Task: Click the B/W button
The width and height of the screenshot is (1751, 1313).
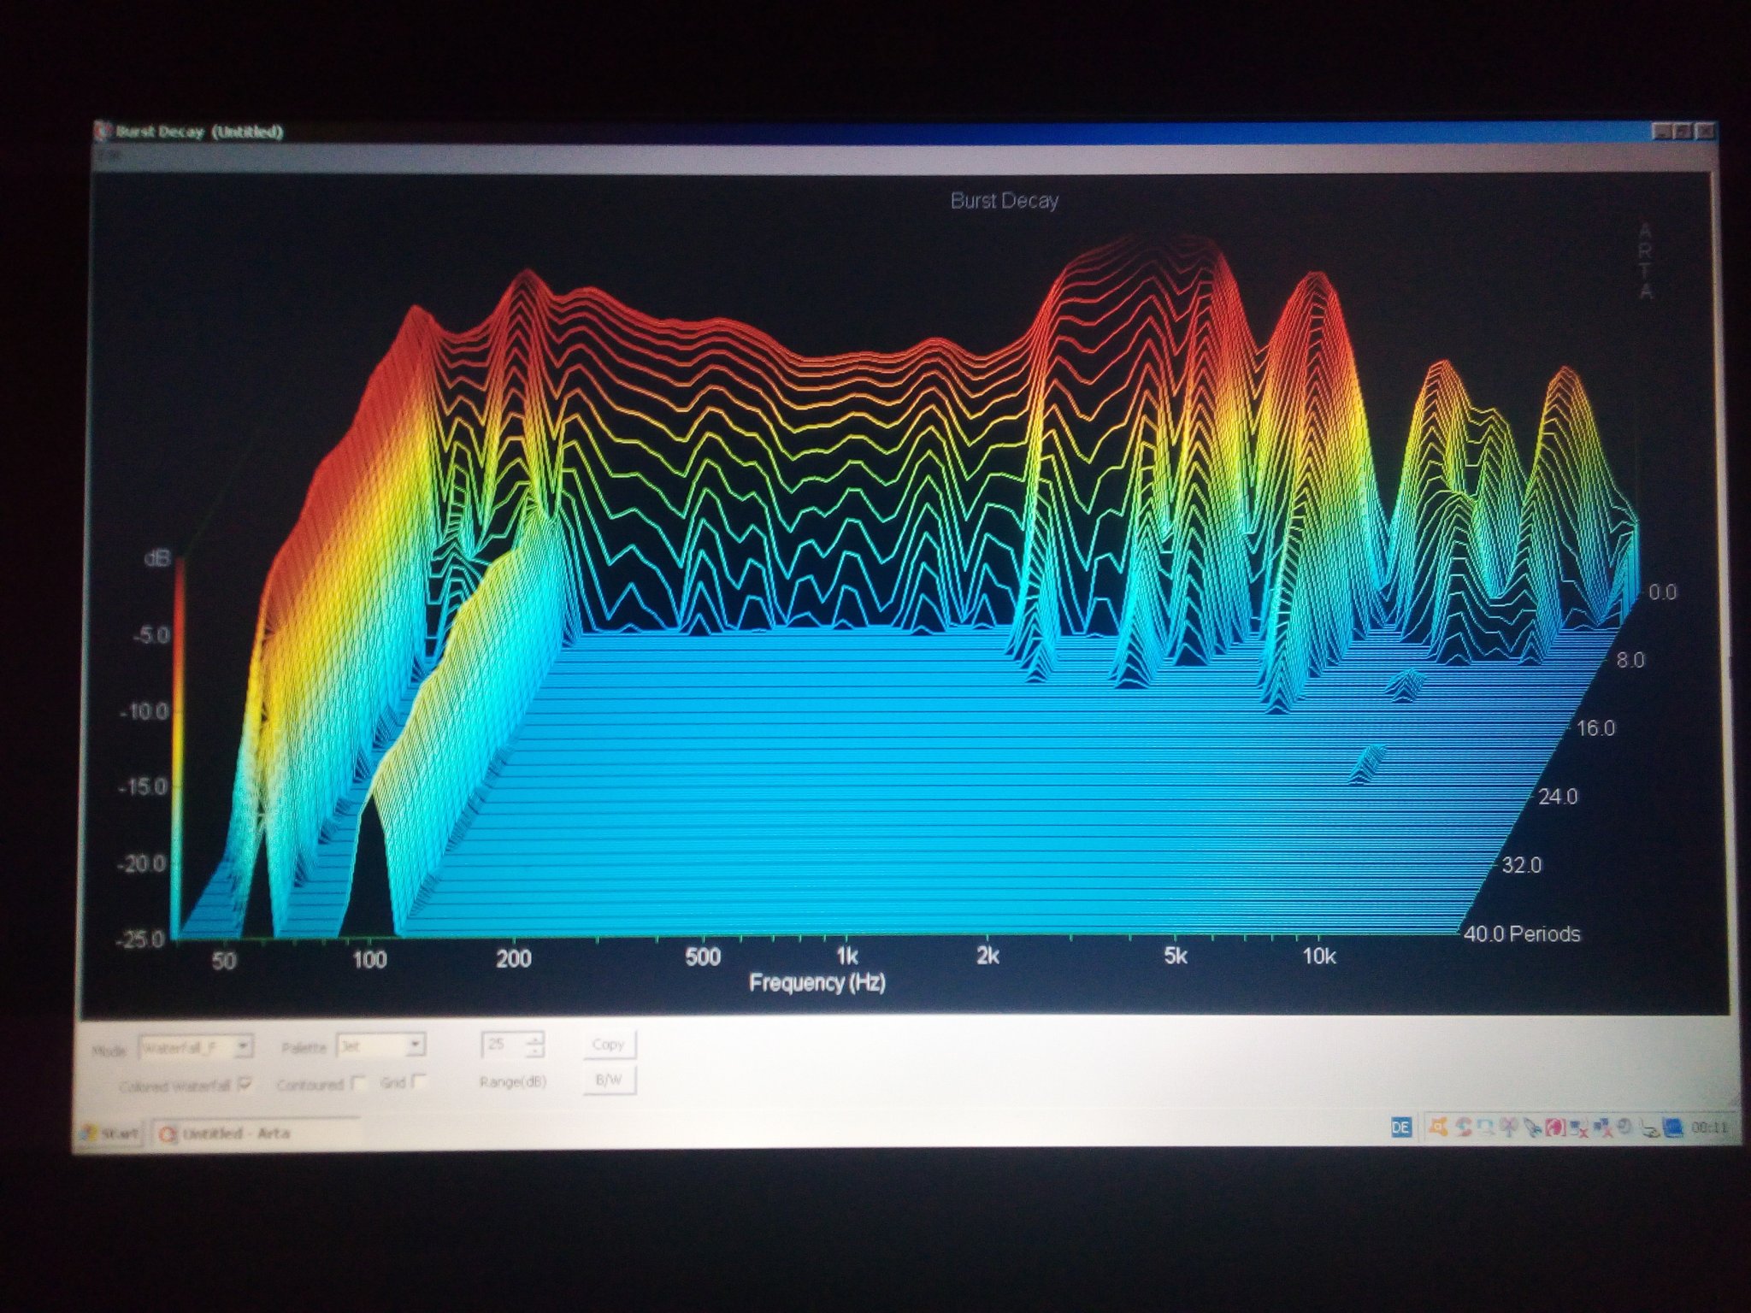Action: (609, 1080)
